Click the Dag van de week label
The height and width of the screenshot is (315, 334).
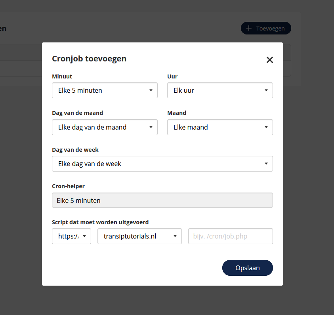(x=75, y=150)
